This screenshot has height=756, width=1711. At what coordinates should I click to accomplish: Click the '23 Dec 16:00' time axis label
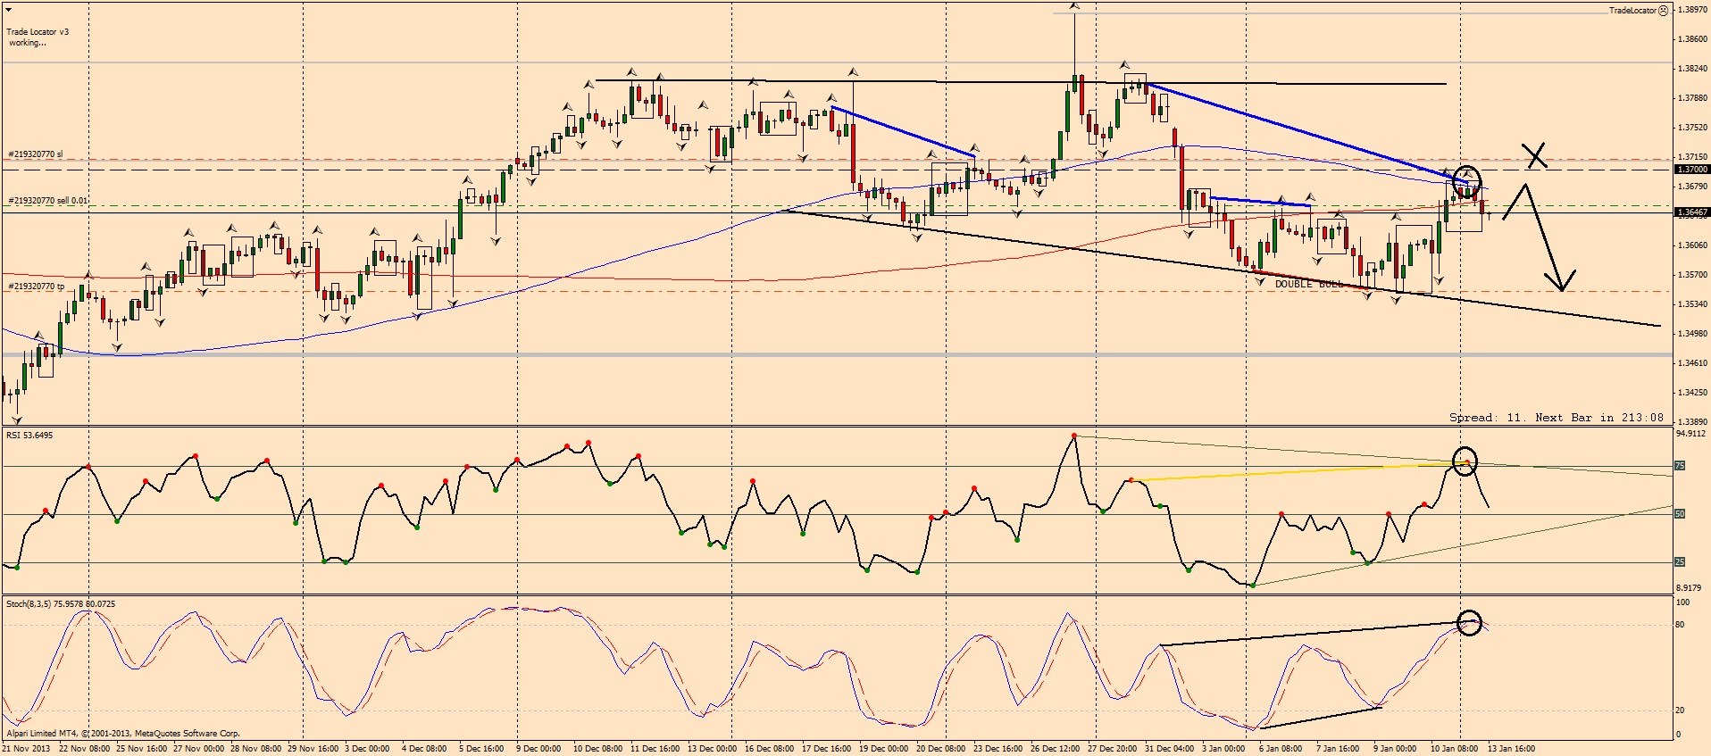click(999, 749)
